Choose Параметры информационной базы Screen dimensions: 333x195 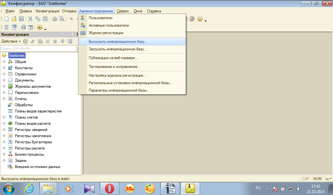[132, 90]
